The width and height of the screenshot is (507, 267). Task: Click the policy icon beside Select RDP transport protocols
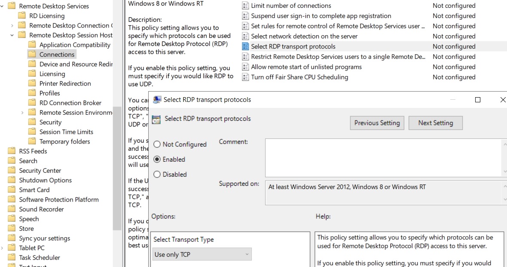pos(245,46)
